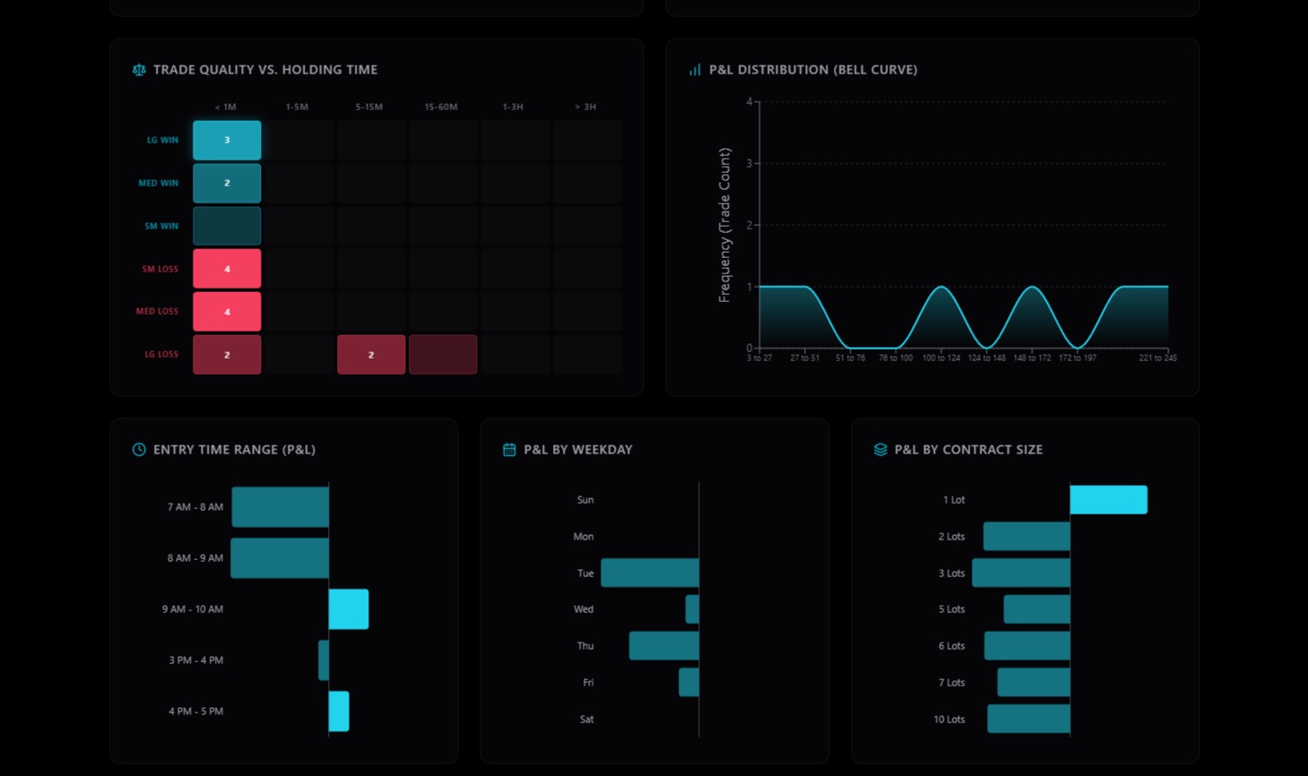Select the LG WIN heatmap cell showing 3
The width and height of the screenshot is (1308, 776).
click(x=226, y=140)
